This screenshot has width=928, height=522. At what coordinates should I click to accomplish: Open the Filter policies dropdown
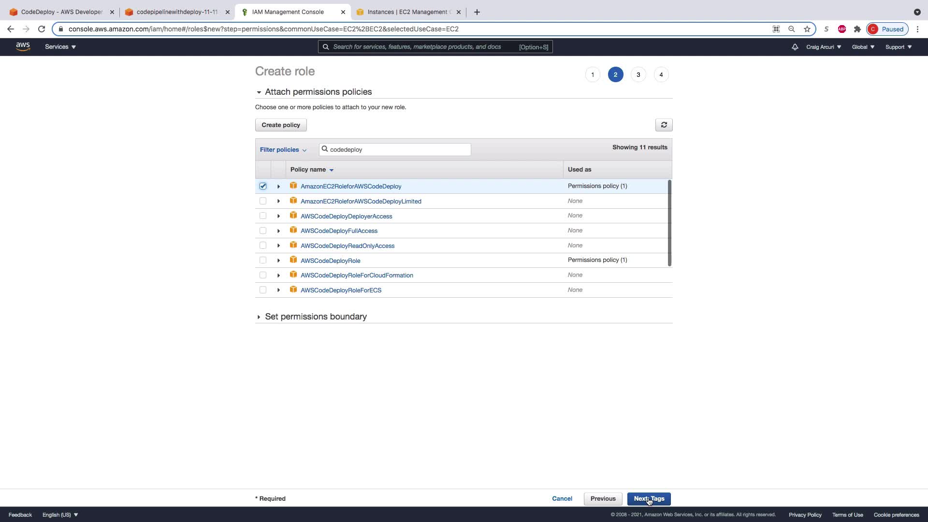283,150
